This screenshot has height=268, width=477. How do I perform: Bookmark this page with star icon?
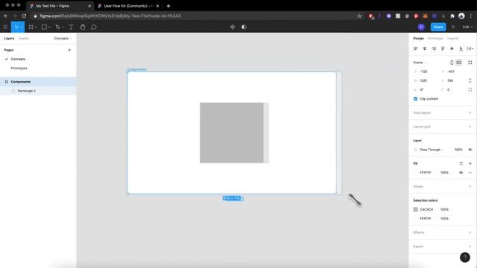click(359, 16)
